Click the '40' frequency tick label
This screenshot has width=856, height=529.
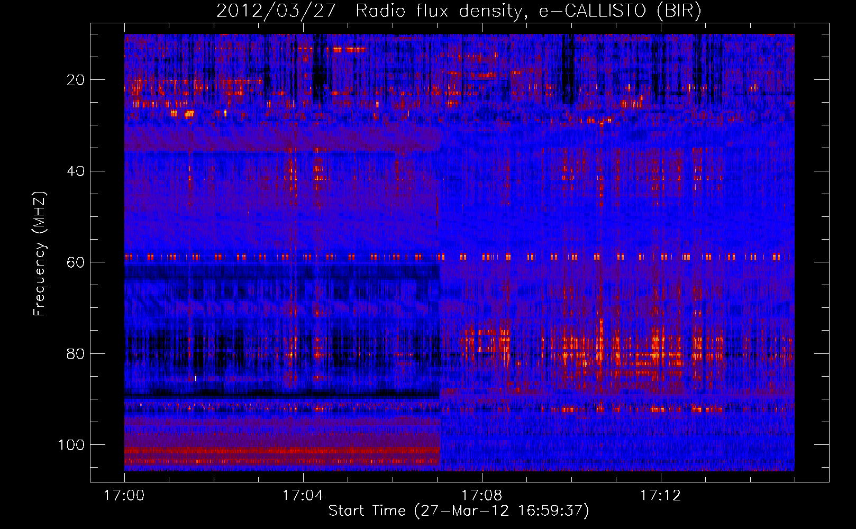point(76,171)
